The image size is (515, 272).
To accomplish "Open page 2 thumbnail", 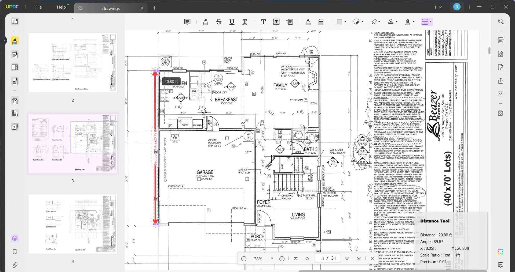I will pyautogui.click(x=73, y=63).
